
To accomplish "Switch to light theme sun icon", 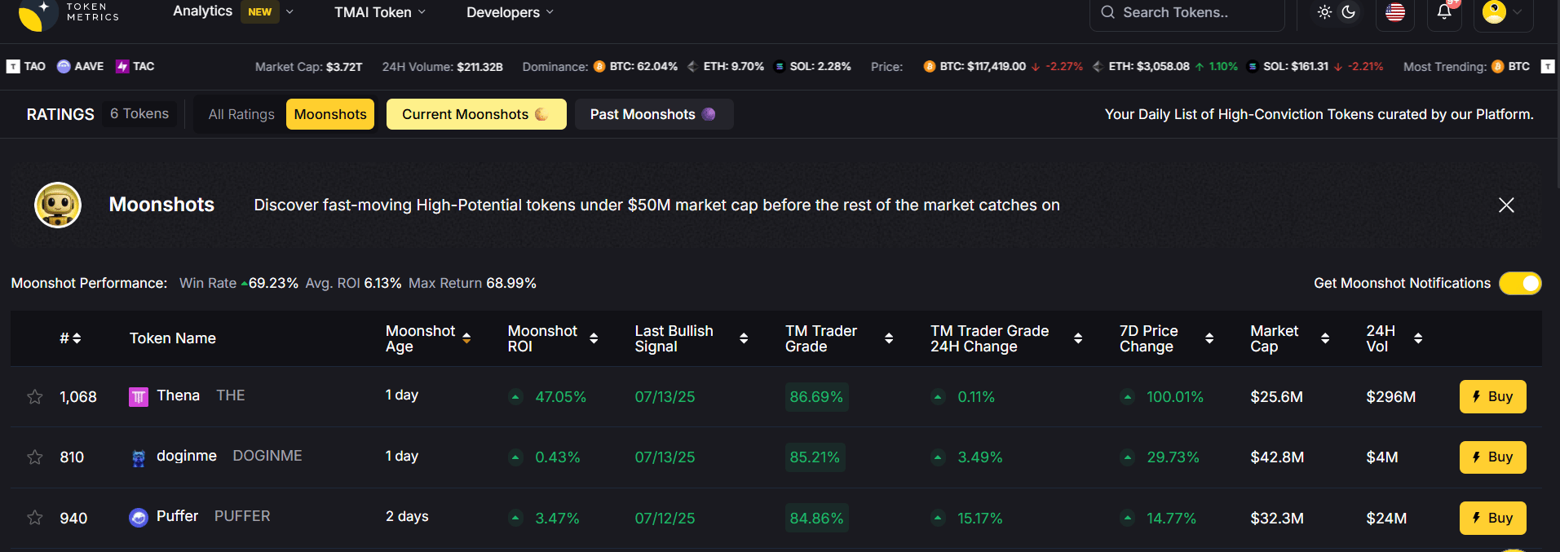I will (1324, 12).
